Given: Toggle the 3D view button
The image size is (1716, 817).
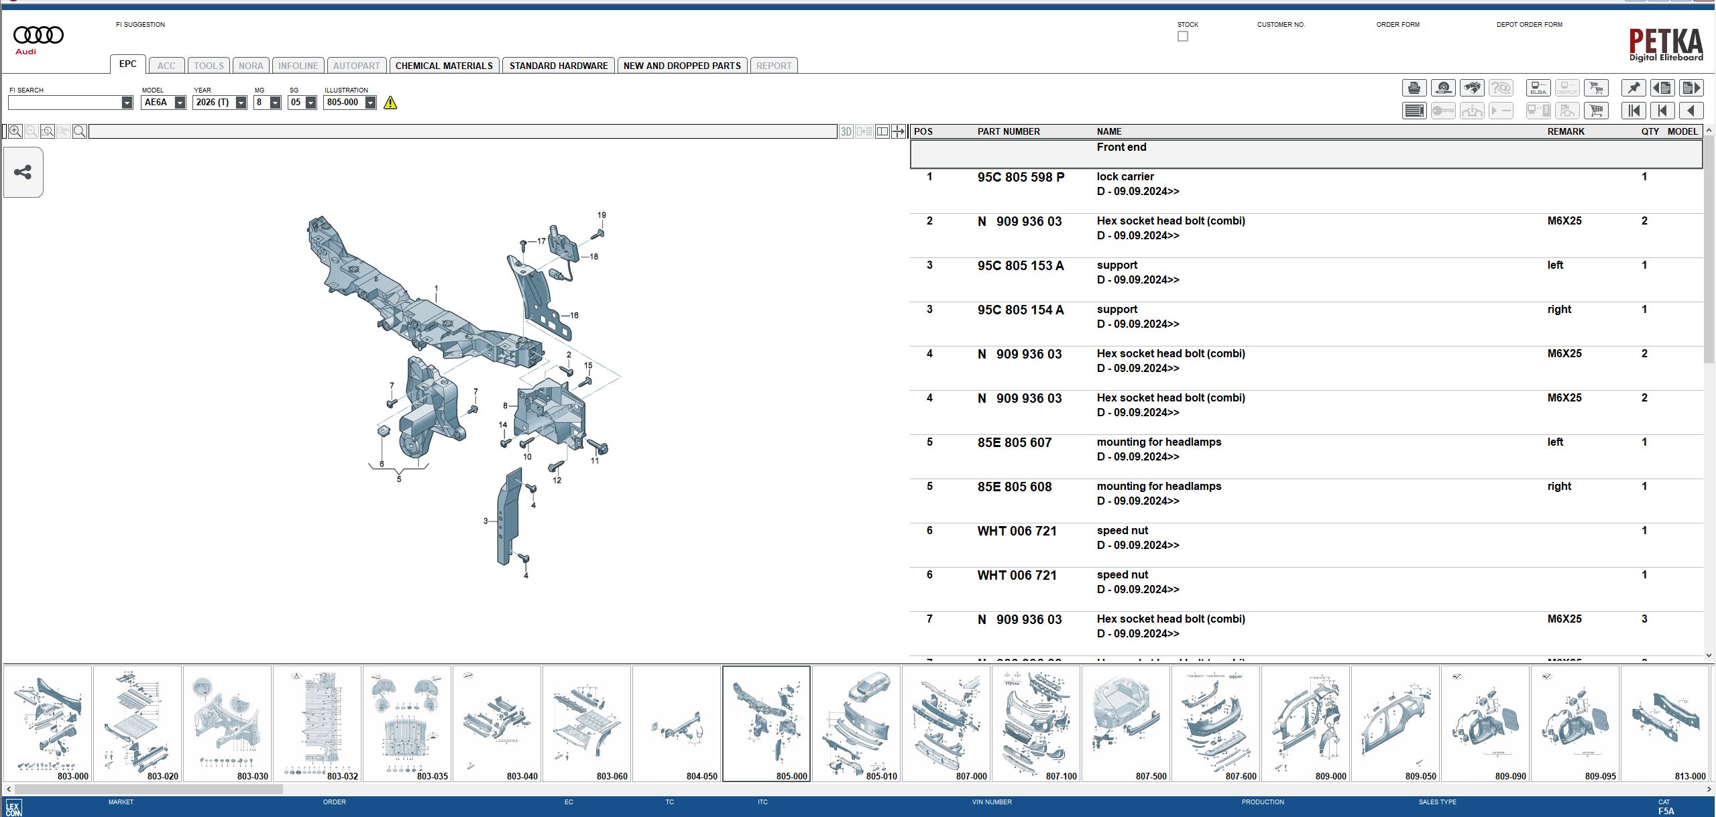Looking at the screenshot, I should click(846, 131).
